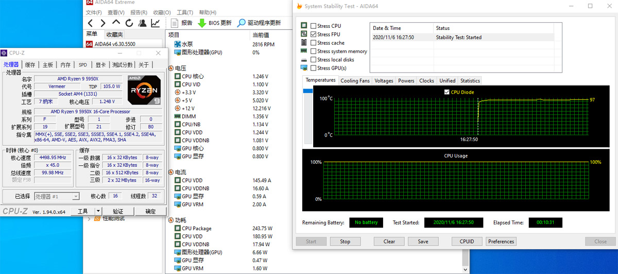The image size is (618, 274).
Task: Select AIDA64 v6.30.5500 tree root
Action: tap(111, 44)
